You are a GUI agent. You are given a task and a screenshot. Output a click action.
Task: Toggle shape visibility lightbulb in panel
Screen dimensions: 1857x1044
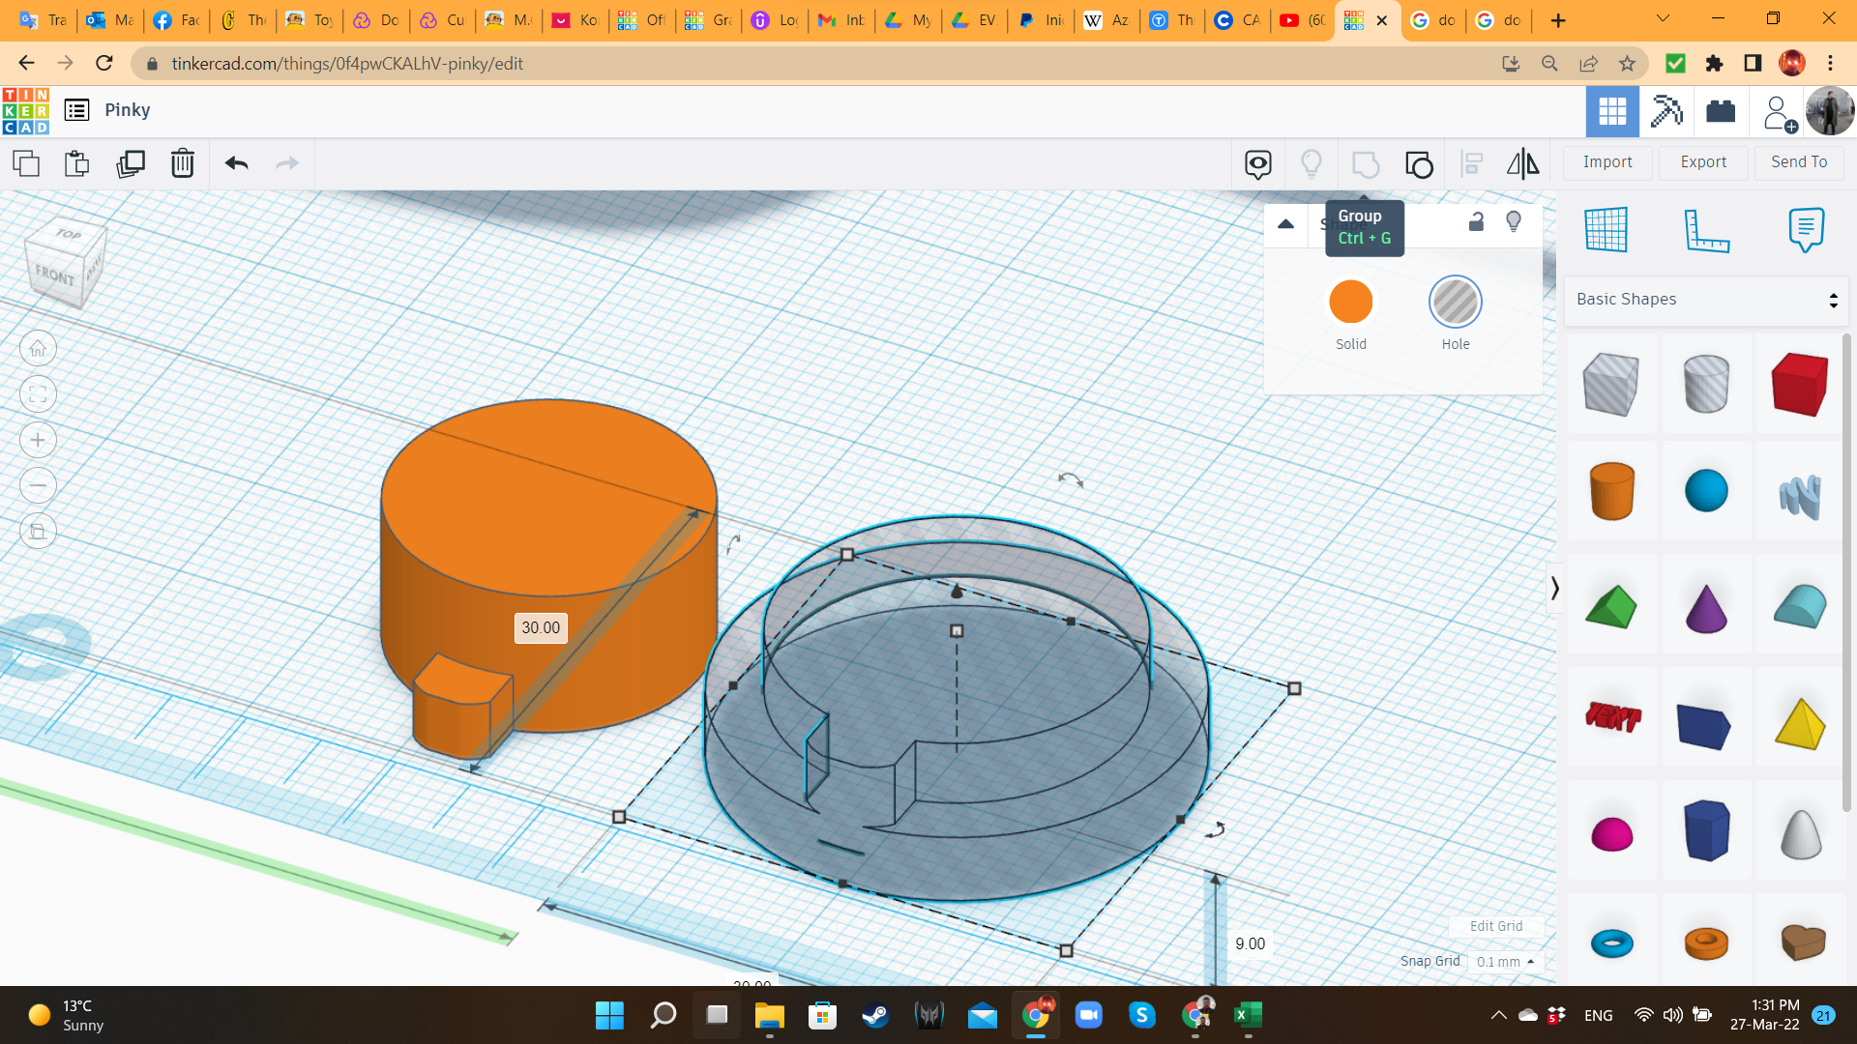coord(1514,222)
